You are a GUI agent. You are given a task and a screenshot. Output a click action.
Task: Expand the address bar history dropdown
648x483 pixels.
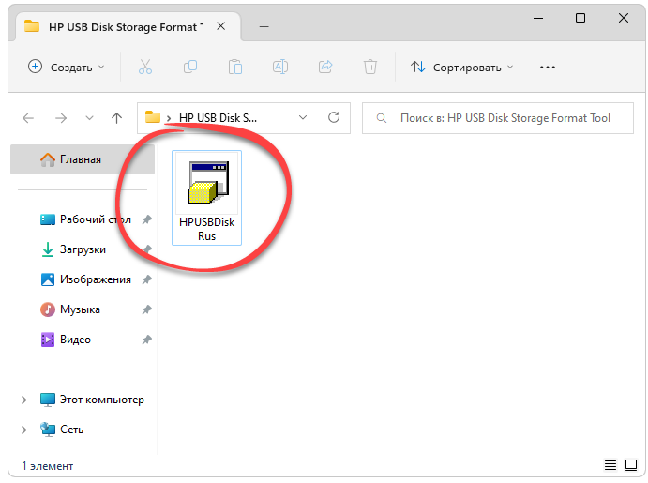(303, 118)
